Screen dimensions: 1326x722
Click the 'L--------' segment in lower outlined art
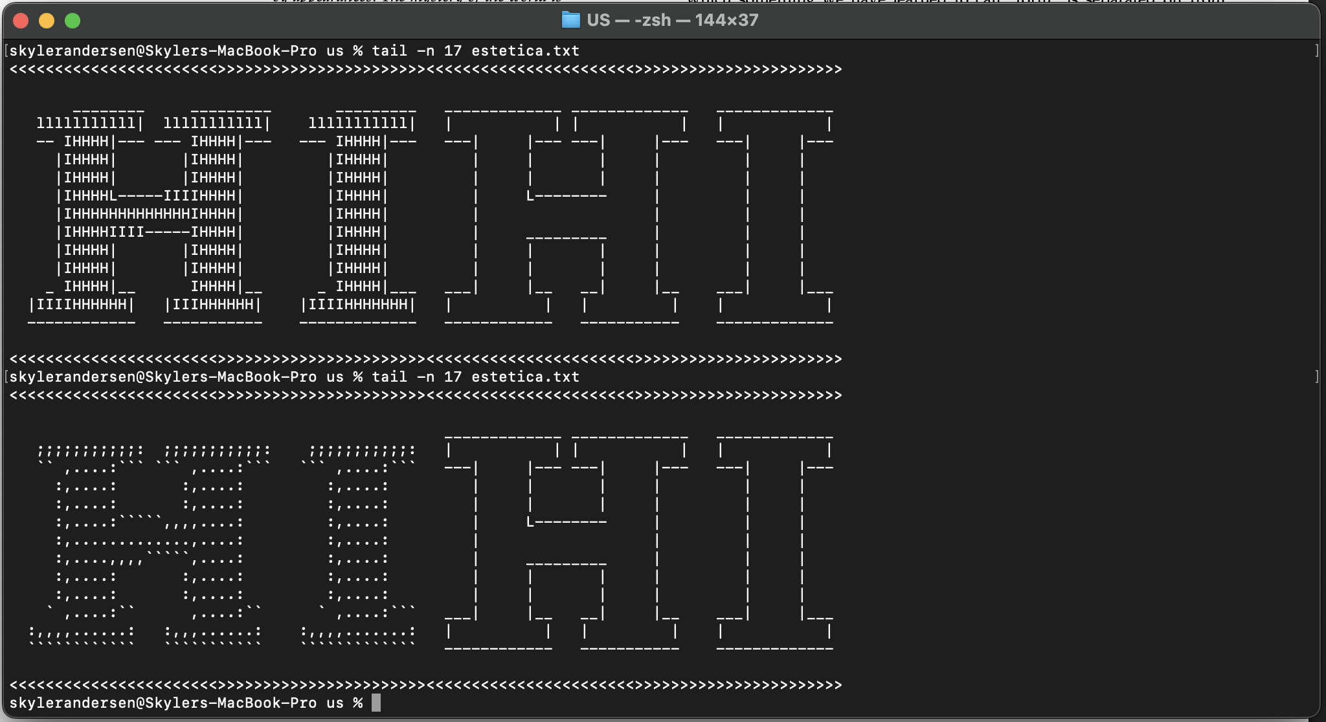pyautogui.click(x=567, y=521)
